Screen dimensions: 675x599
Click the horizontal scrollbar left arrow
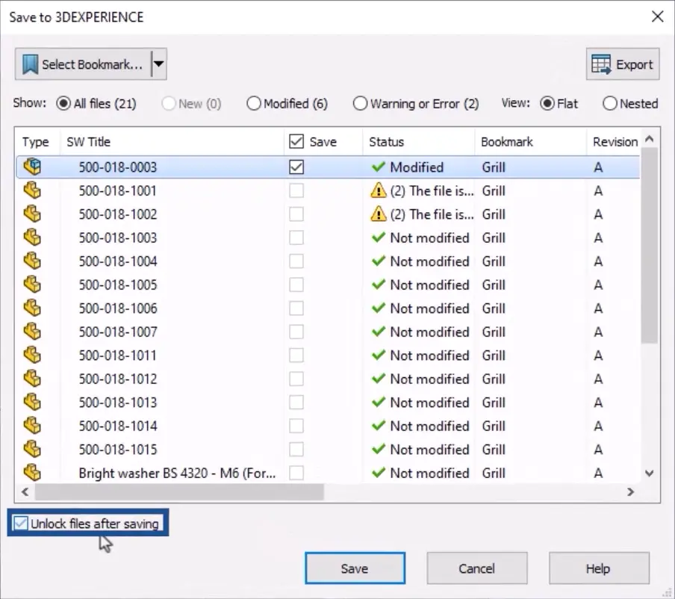pyautogui.click(x=25, y=491)
